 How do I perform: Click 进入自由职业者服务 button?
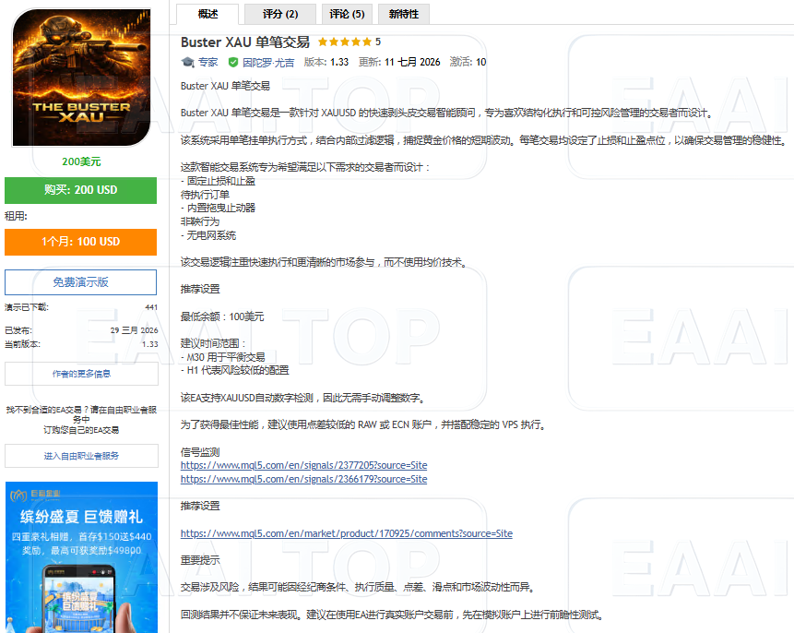(x=81, y=456)
